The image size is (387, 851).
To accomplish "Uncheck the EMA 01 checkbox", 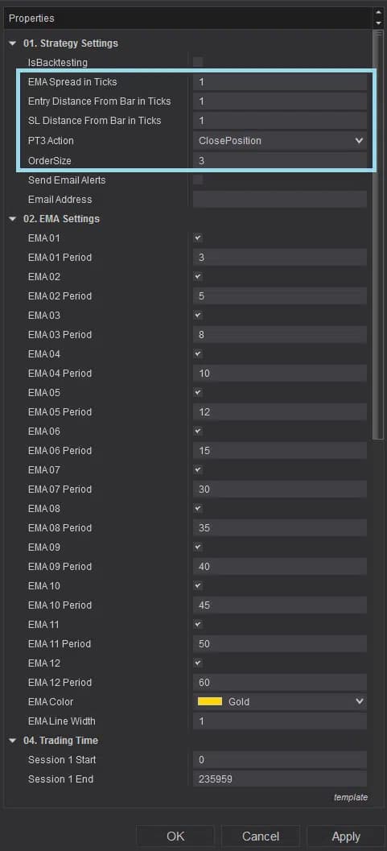I will point(198,238).
